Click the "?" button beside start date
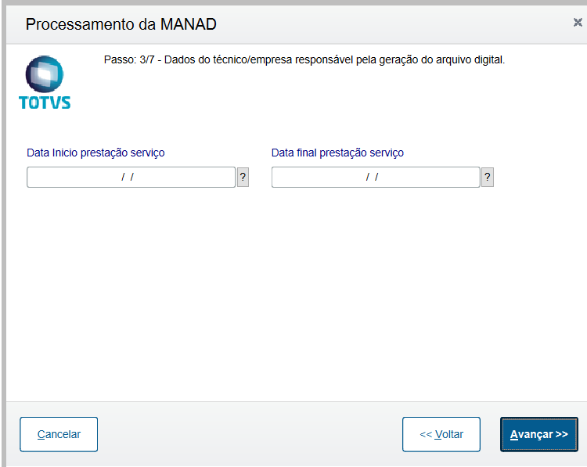 [243, 178]
